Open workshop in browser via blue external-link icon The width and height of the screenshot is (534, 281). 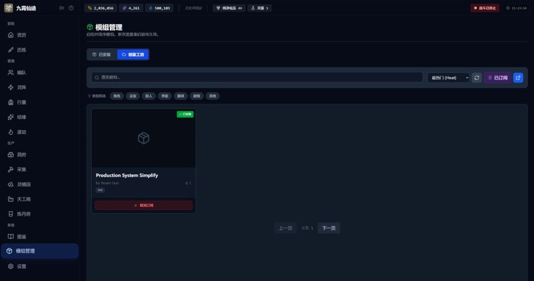point(518,78)
